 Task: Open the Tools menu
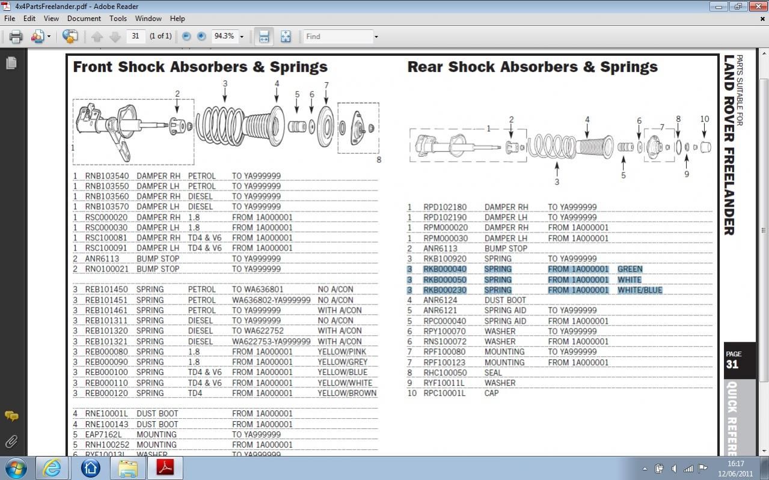118,19
